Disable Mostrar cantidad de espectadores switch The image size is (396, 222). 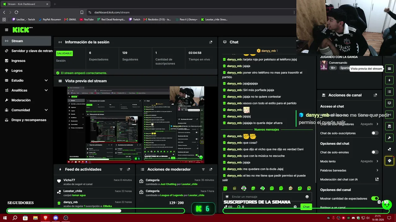tap(375, 199)
